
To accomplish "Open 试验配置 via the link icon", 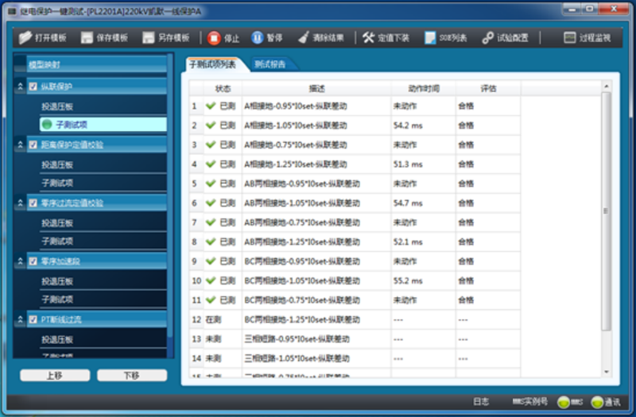I will (487, 37).
